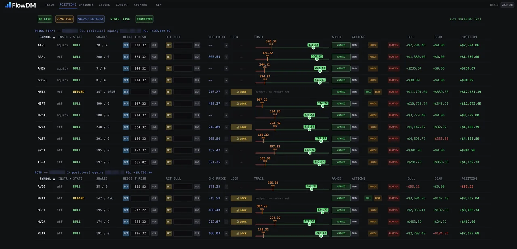The width and height of the screenshot is (517, 249).
Task: Click the BEAR action button in ROTH META row
Action: pos(378,198)
